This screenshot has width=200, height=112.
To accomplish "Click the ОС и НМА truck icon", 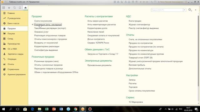I will tap(4, 49).
